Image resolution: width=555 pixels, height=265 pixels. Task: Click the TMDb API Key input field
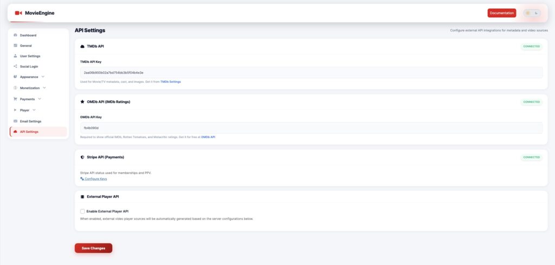(x=311, y=73)
